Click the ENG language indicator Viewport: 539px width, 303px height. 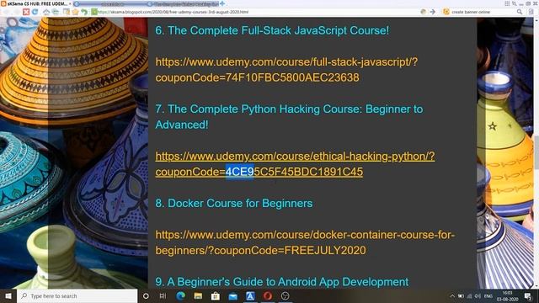pyautogui.click(x=488, y=295)
